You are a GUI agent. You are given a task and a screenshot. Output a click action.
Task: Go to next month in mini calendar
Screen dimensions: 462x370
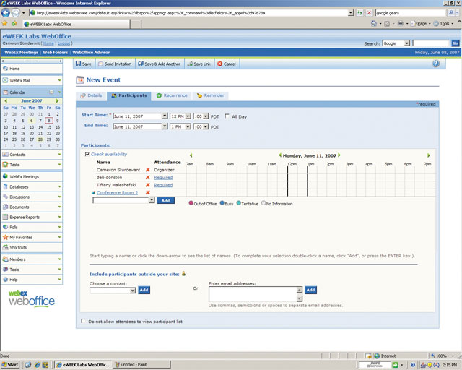[58, 101]
